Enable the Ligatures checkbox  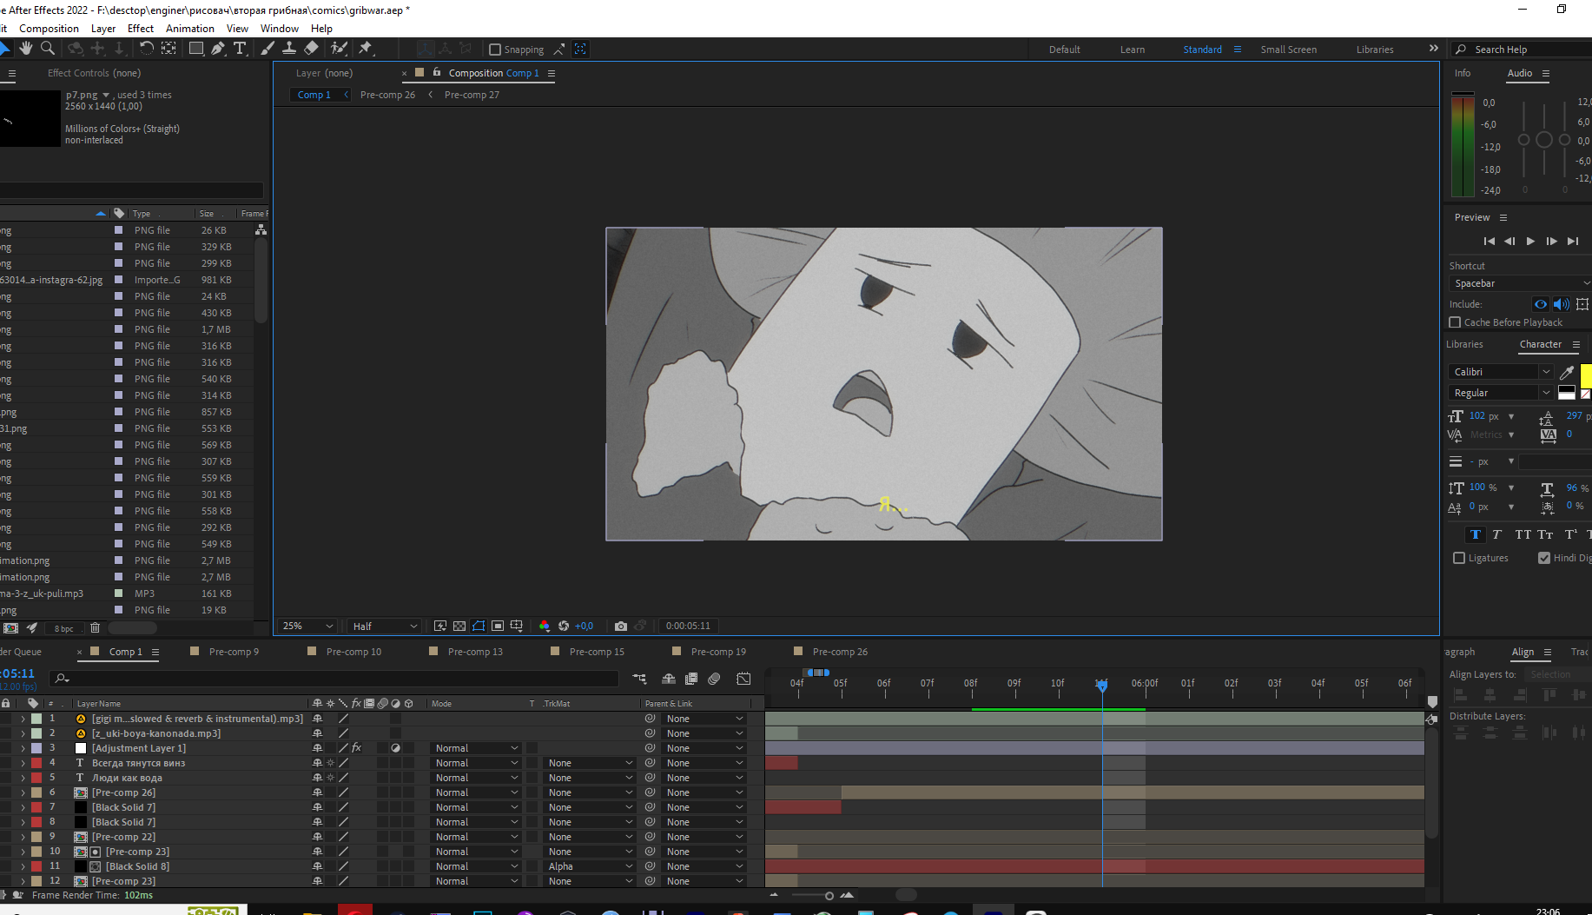1459,558
